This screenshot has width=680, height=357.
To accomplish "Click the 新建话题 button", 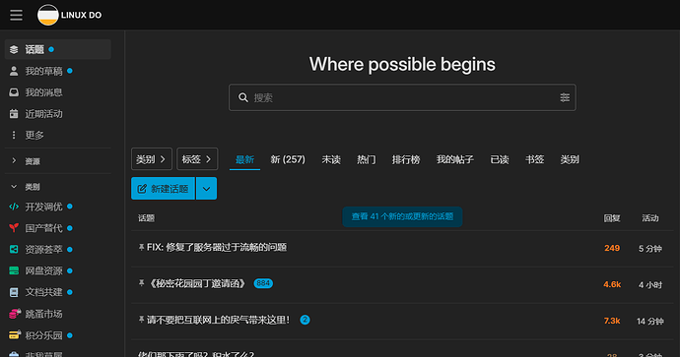I will (x=163, y=189).
